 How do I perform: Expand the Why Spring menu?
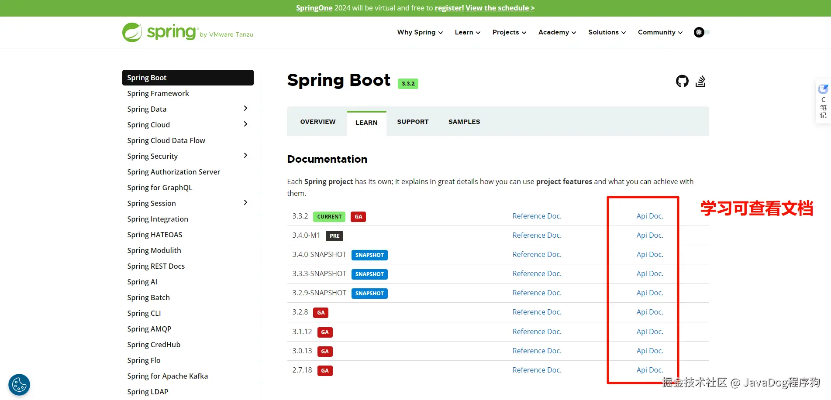pos(420,32)
